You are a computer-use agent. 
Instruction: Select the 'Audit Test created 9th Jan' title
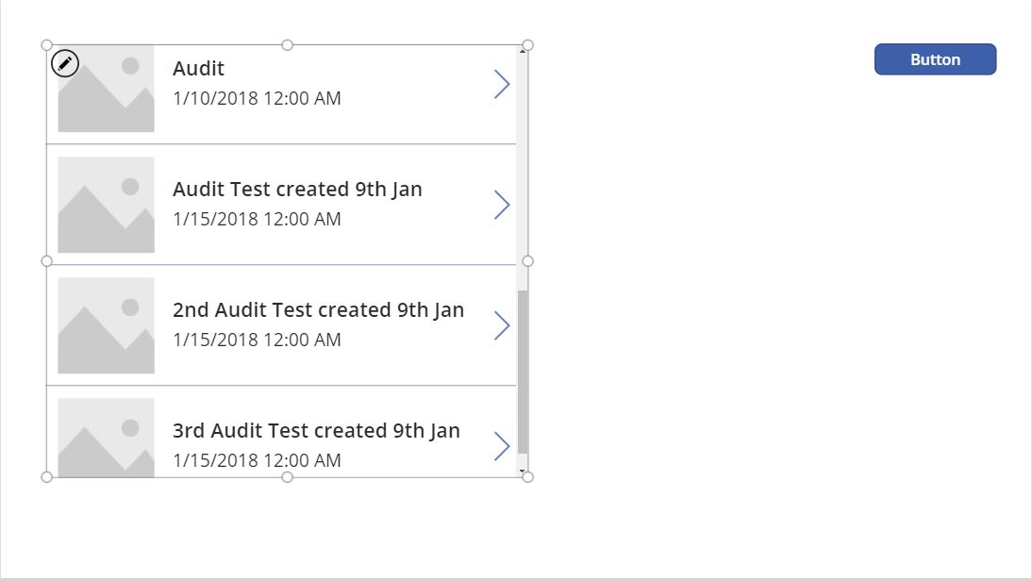click(x=297, y=189)
